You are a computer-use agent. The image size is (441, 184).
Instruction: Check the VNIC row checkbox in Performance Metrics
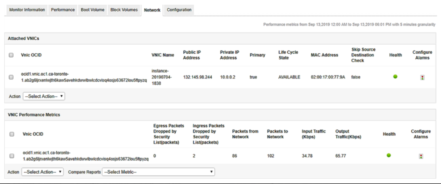point(12,156)
